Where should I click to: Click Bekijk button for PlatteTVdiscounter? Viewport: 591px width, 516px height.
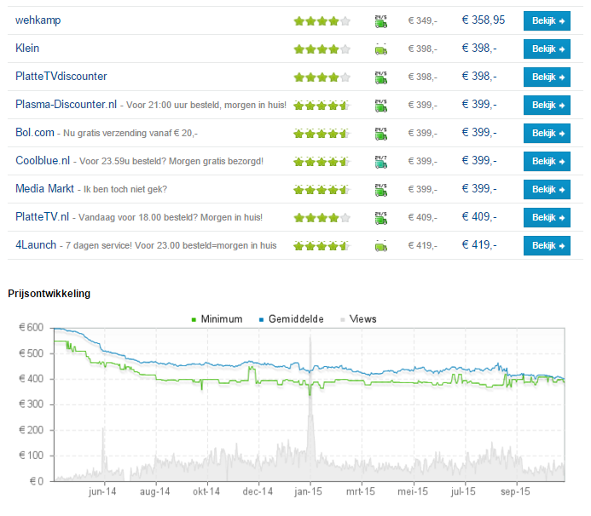click(x=547, y=77)
